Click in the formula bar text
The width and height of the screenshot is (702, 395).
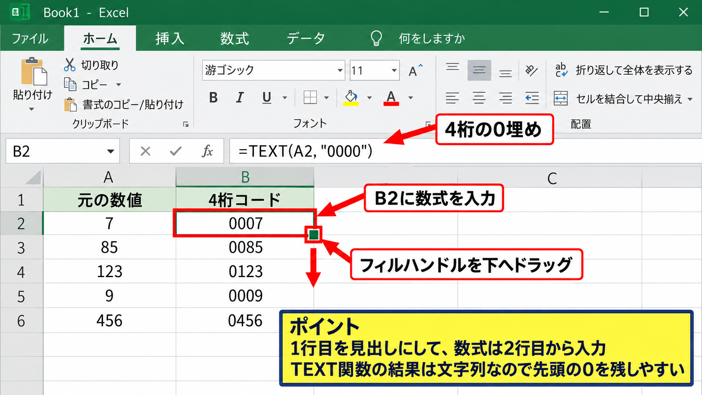pyautogui.click(x=305, y=151)
